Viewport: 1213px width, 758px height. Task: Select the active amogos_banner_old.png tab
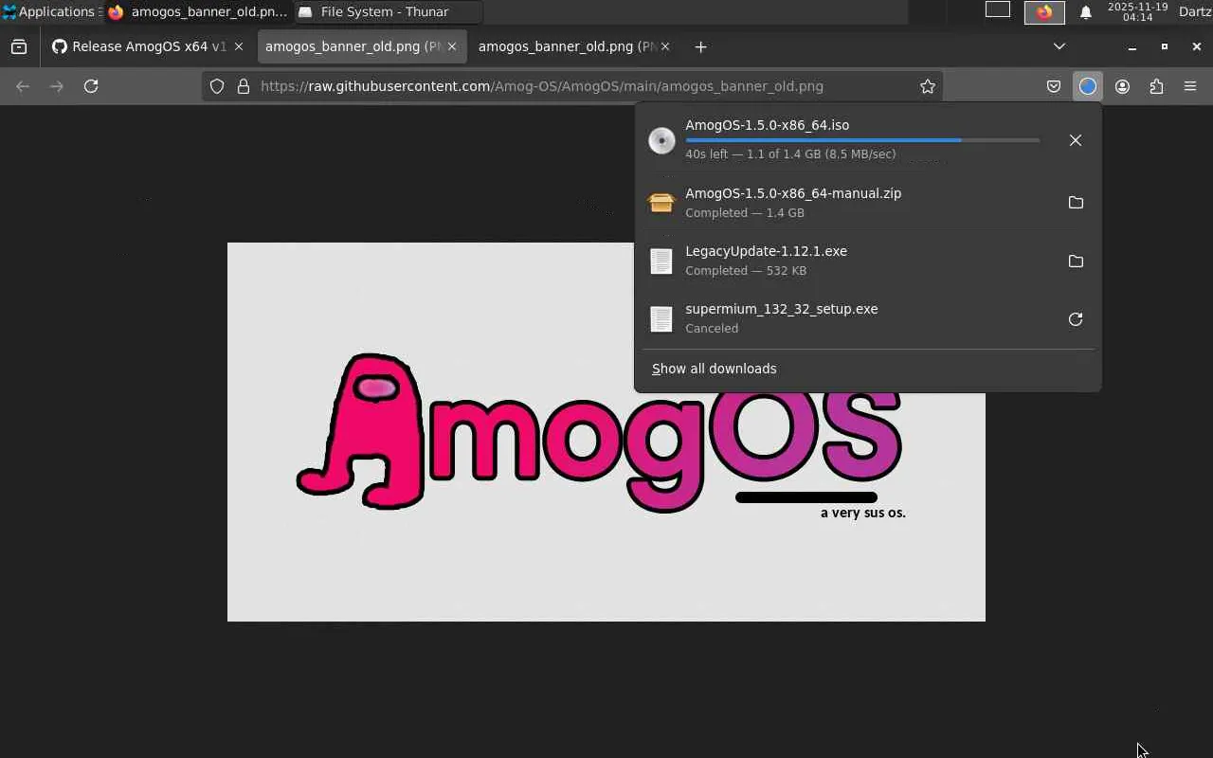[x=362, y=46]
